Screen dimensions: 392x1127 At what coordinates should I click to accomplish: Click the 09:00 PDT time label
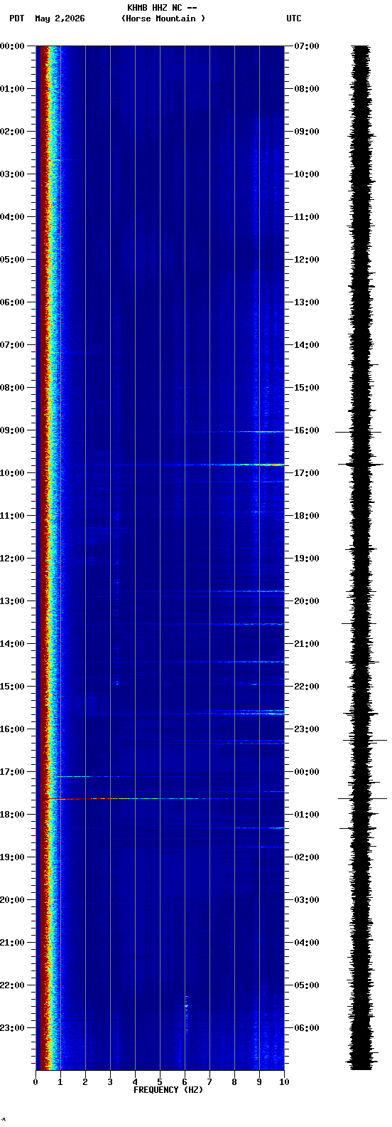[12, 430]
